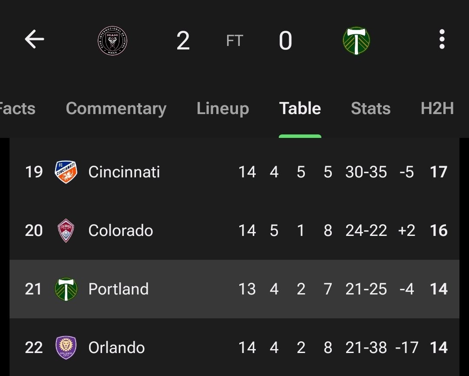
Task: Select the Orlando City logo in table
Action: pos(66,347)
